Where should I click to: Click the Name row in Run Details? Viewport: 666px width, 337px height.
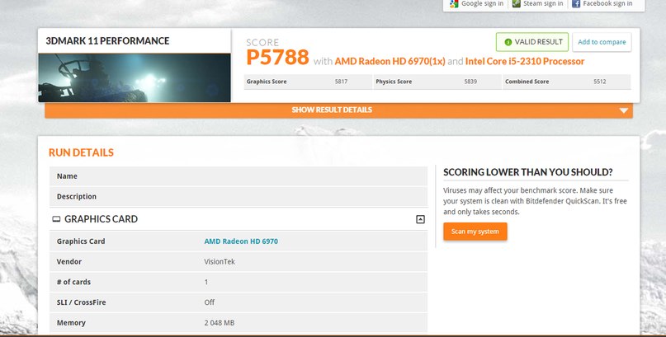[x=239, y=176]
